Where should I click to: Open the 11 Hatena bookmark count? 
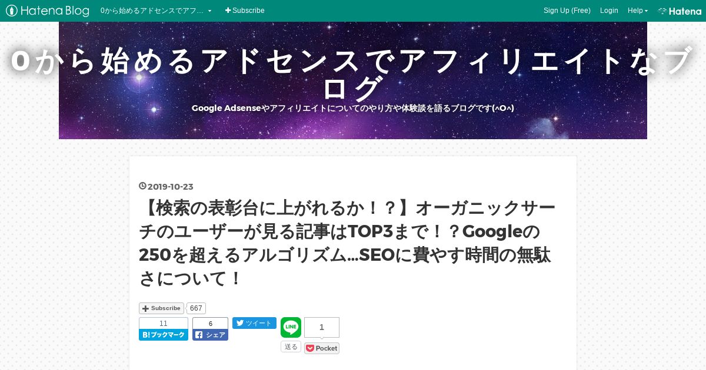(164, 324)
